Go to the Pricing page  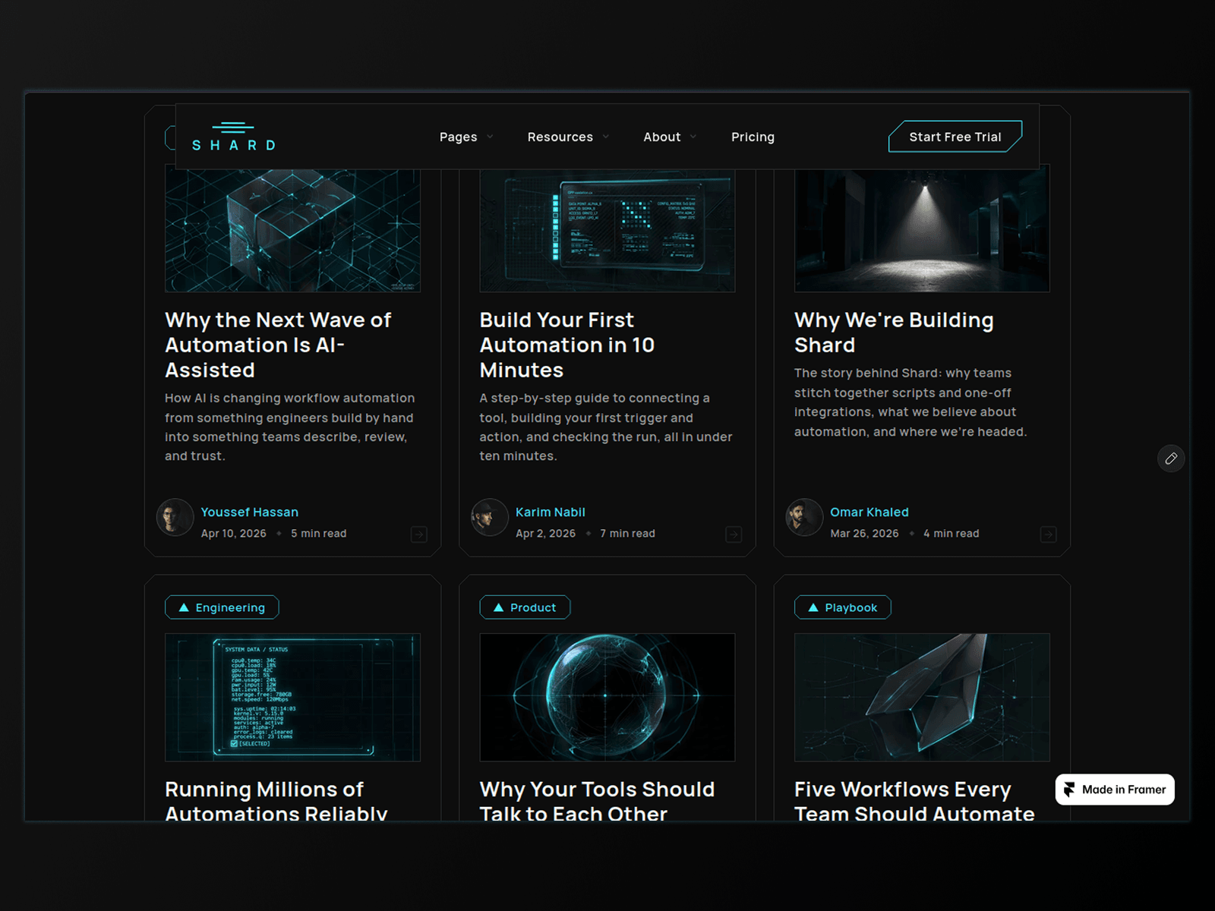click(753, 137)
